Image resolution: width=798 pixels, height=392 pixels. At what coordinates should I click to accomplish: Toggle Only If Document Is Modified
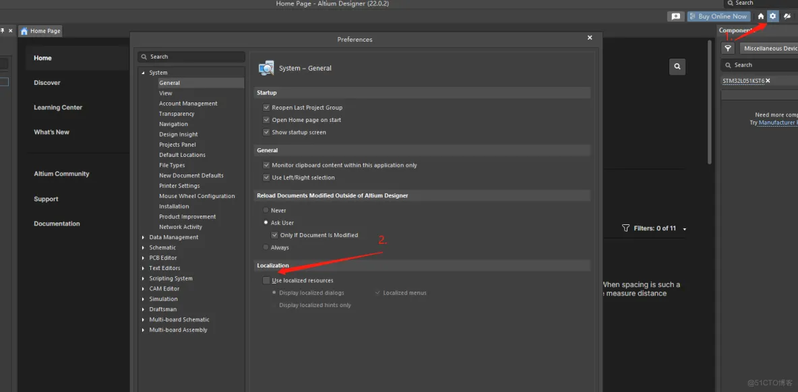point(274,235)
